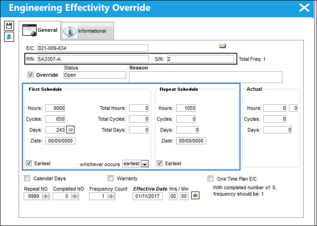
Task: Click the notes icon below Save
Action: pos(9,37)
